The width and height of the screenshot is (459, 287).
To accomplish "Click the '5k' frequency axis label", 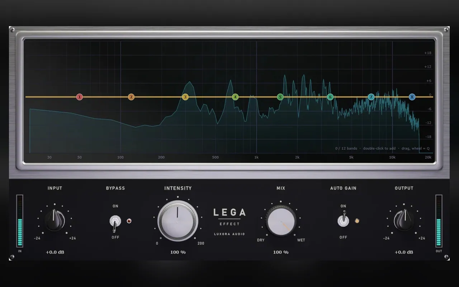I will coord(351,157).
